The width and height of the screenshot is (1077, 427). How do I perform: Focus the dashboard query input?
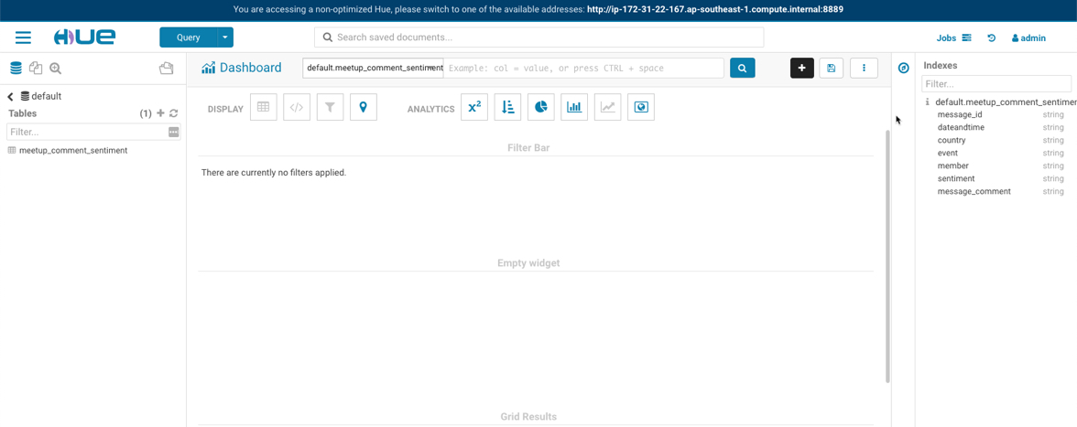coord(584,68)
